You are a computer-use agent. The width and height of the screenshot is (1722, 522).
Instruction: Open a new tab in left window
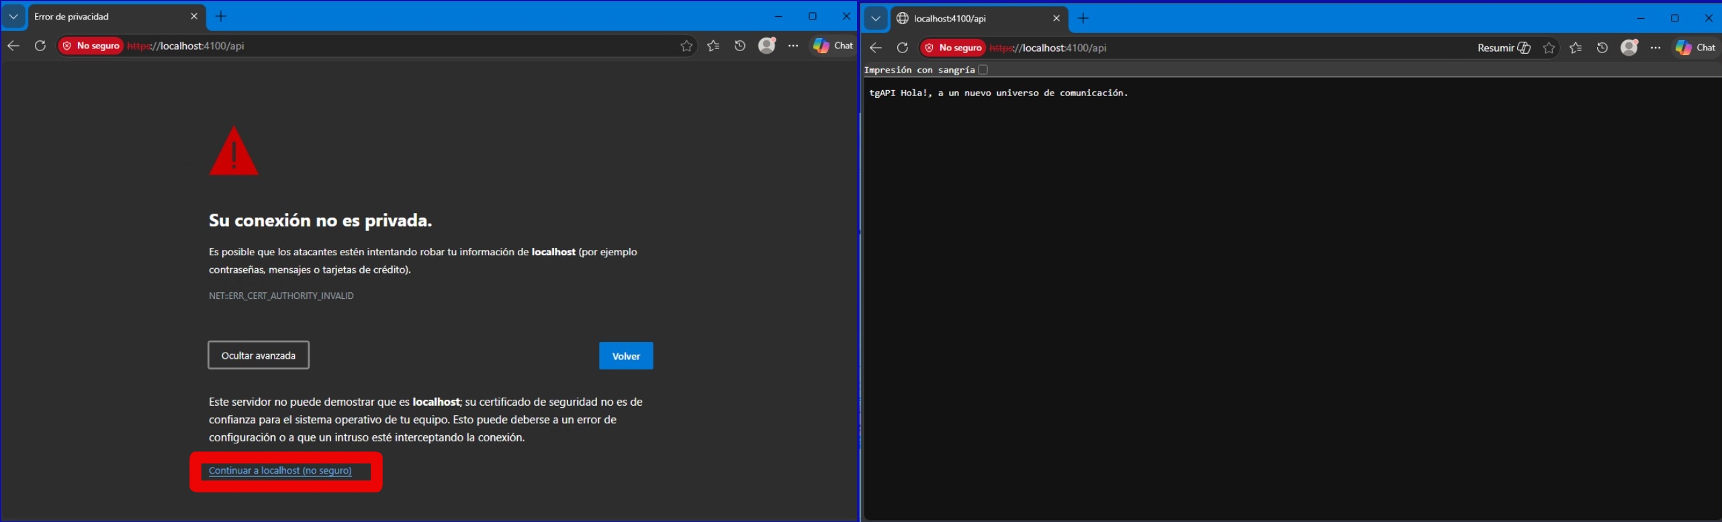point(221,16)
